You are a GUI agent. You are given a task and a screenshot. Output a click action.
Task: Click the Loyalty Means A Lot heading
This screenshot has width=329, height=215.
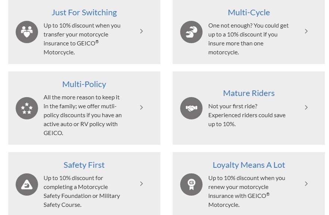point(249,165)
